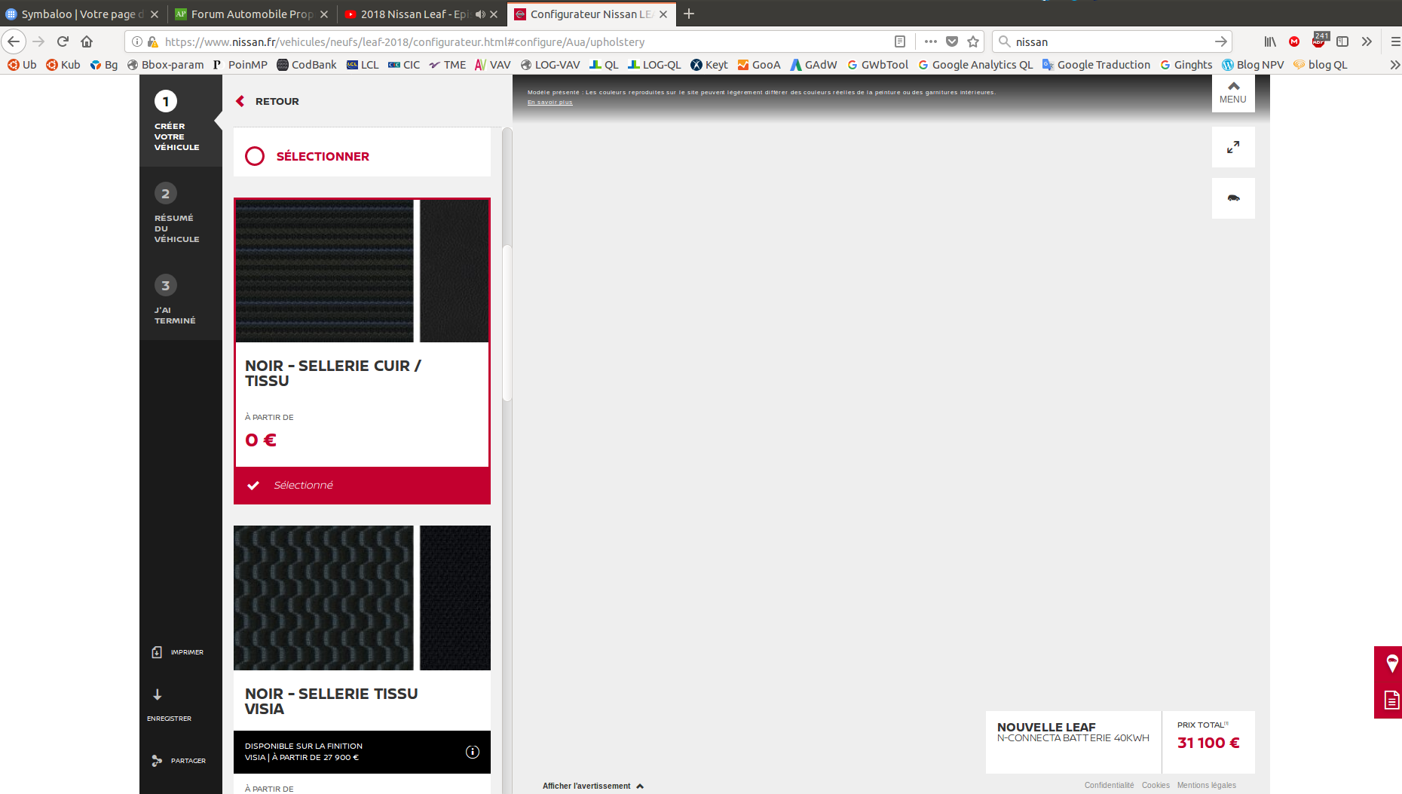Screen dimensions: 1402x794
Task: Open the GWbTool bookmark
Action: click(x=877, y=65)
